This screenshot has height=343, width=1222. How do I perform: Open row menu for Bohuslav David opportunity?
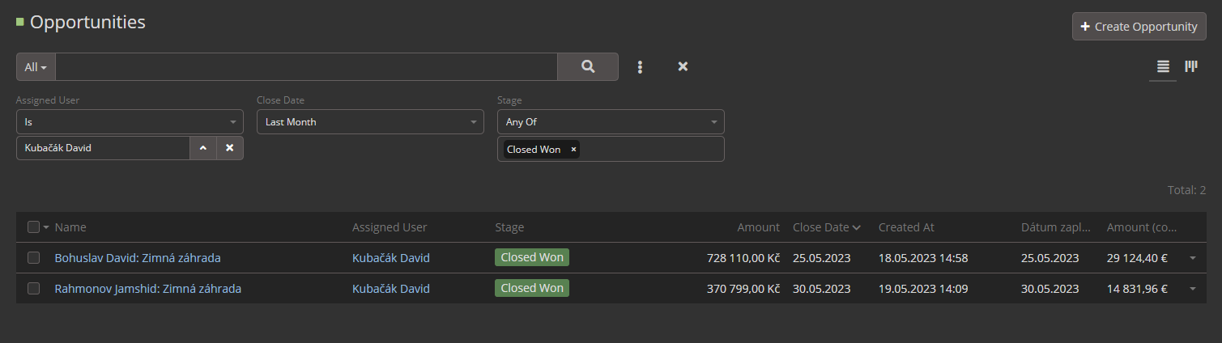point(1192,258)
